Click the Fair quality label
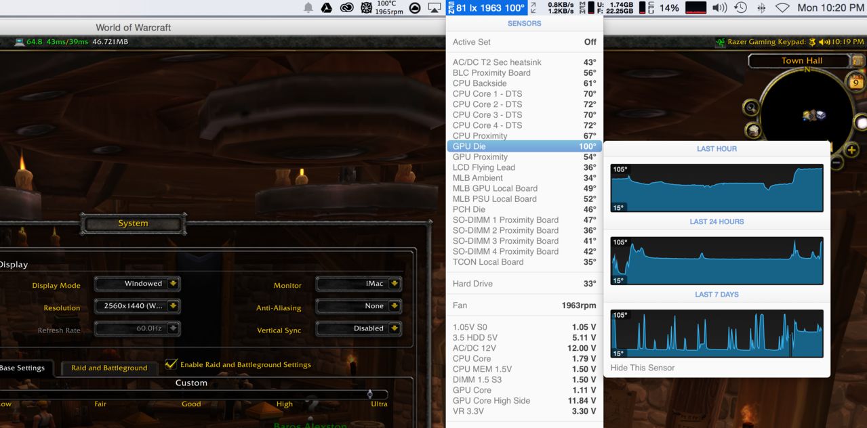Viewport: 867px width, 428px height. tap(100, 404)
